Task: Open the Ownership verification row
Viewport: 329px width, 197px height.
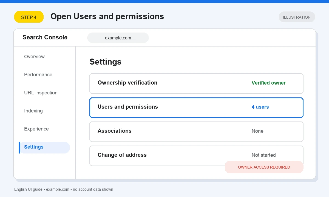Action: 196,83
